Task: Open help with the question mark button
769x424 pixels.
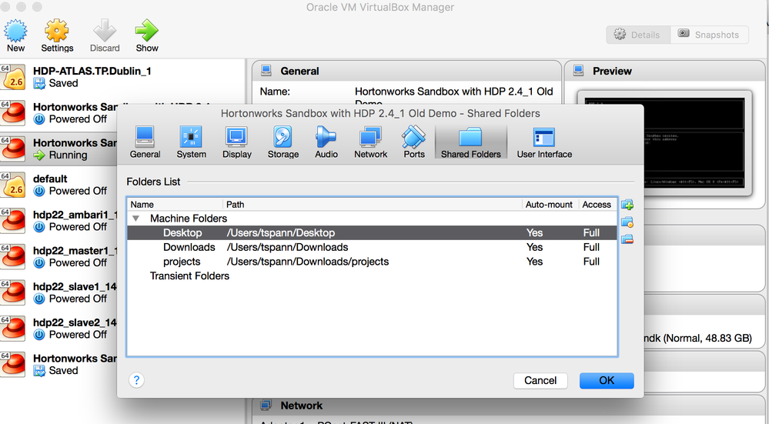Action: coord(136,380)
